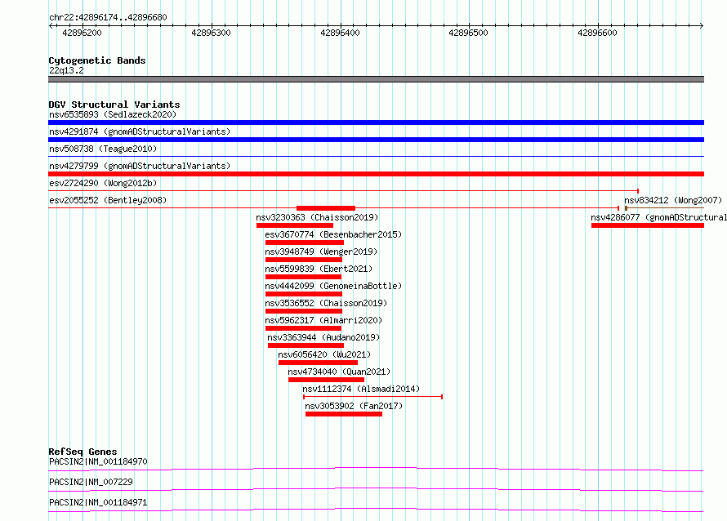
Task: Click the blue bar under nsv6535893
Action: [x=376, y=122]
